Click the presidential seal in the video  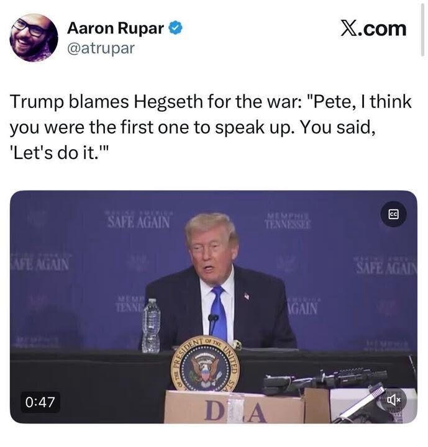click(x=205, y=365)
